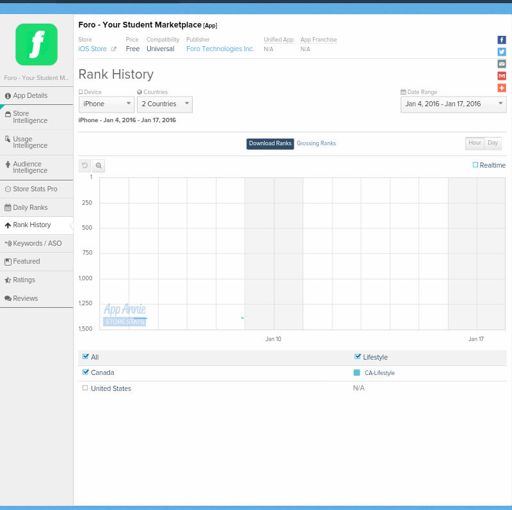Switch to Download Ranks tab
This screenshot has height=510, width=512.
point(270,144)
